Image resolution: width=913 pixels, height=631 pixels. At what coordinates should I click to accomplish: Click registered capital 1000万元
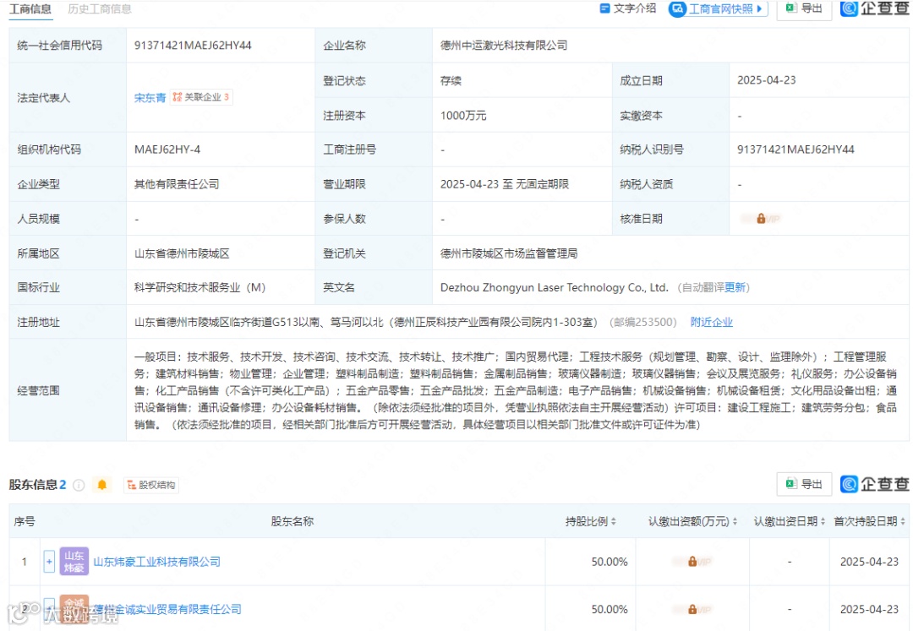point(463,115)
